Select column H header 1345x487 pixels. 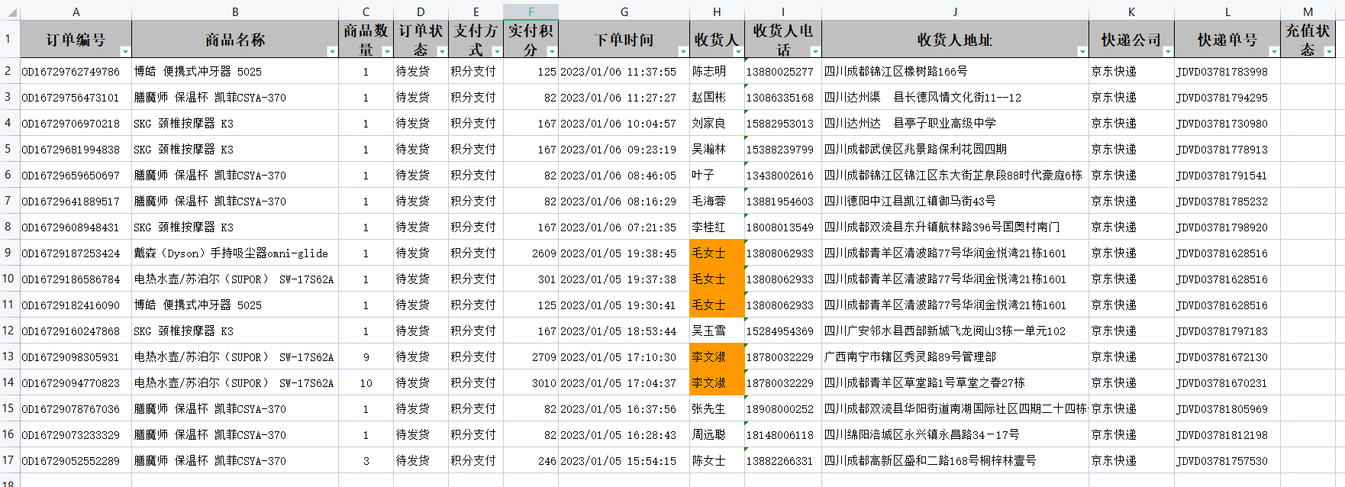click(x=717, y=11)
